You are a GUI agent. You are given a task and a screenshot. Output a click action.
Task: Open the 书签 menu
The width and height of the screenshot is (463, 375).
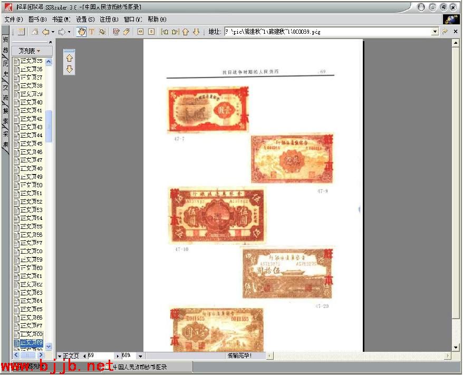click(61, 20)
